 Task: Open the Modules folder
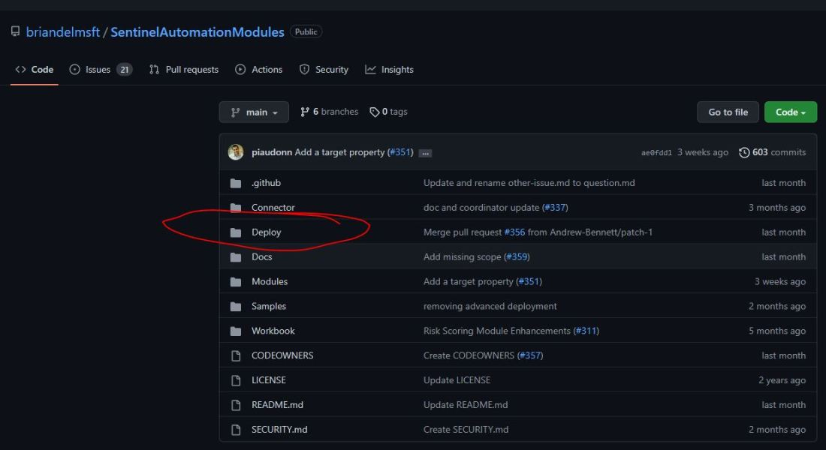tap(270, 281)
